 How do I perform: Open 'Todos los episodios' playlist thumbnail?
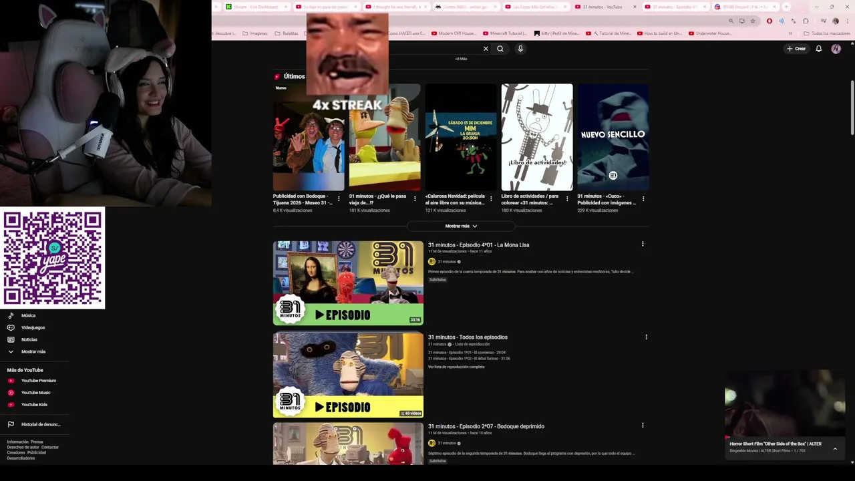click(348, 375)
